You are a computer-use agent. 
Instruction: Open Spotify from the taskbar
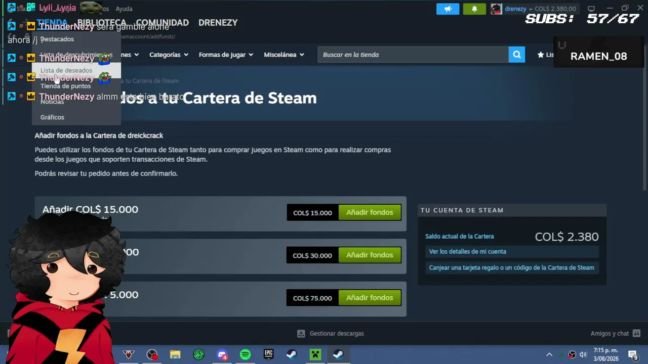pos(245,354)
